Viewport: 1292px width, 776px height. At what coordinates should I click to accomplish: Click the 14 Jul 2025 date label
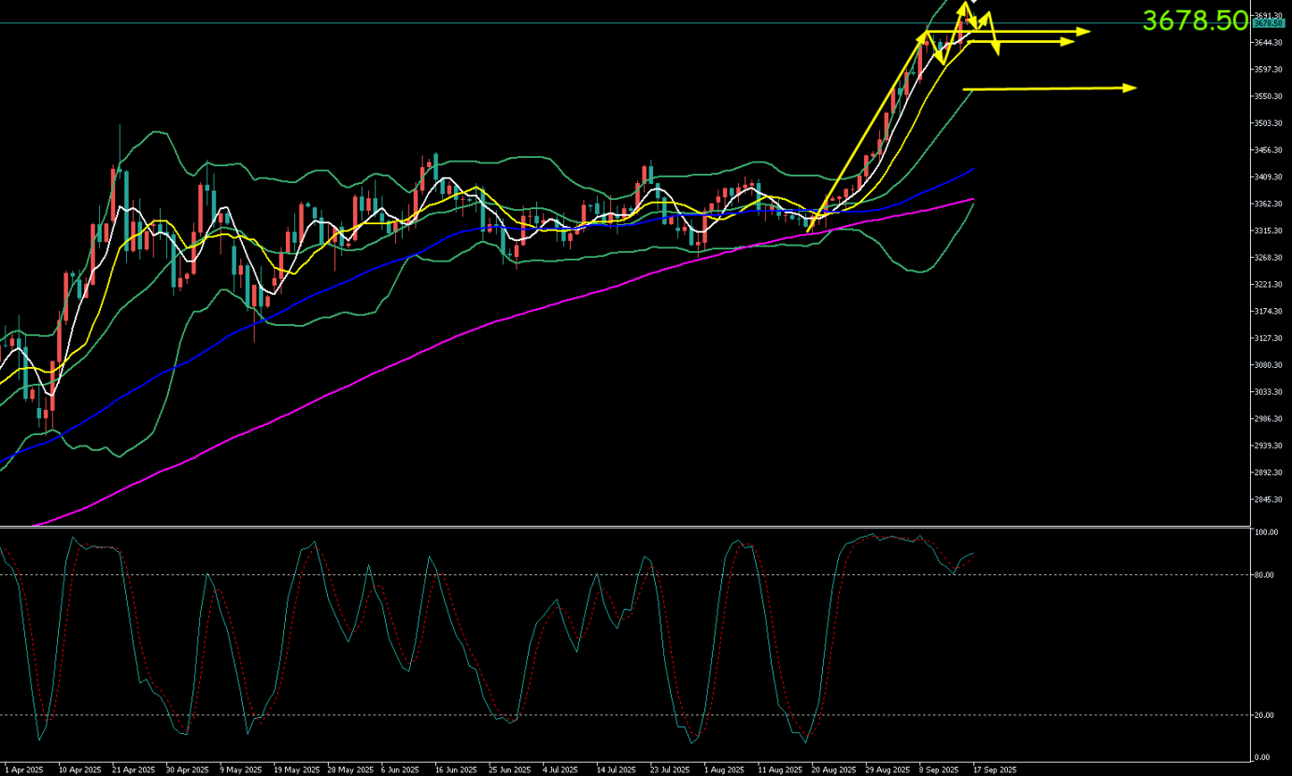click(x=618, y=770)
